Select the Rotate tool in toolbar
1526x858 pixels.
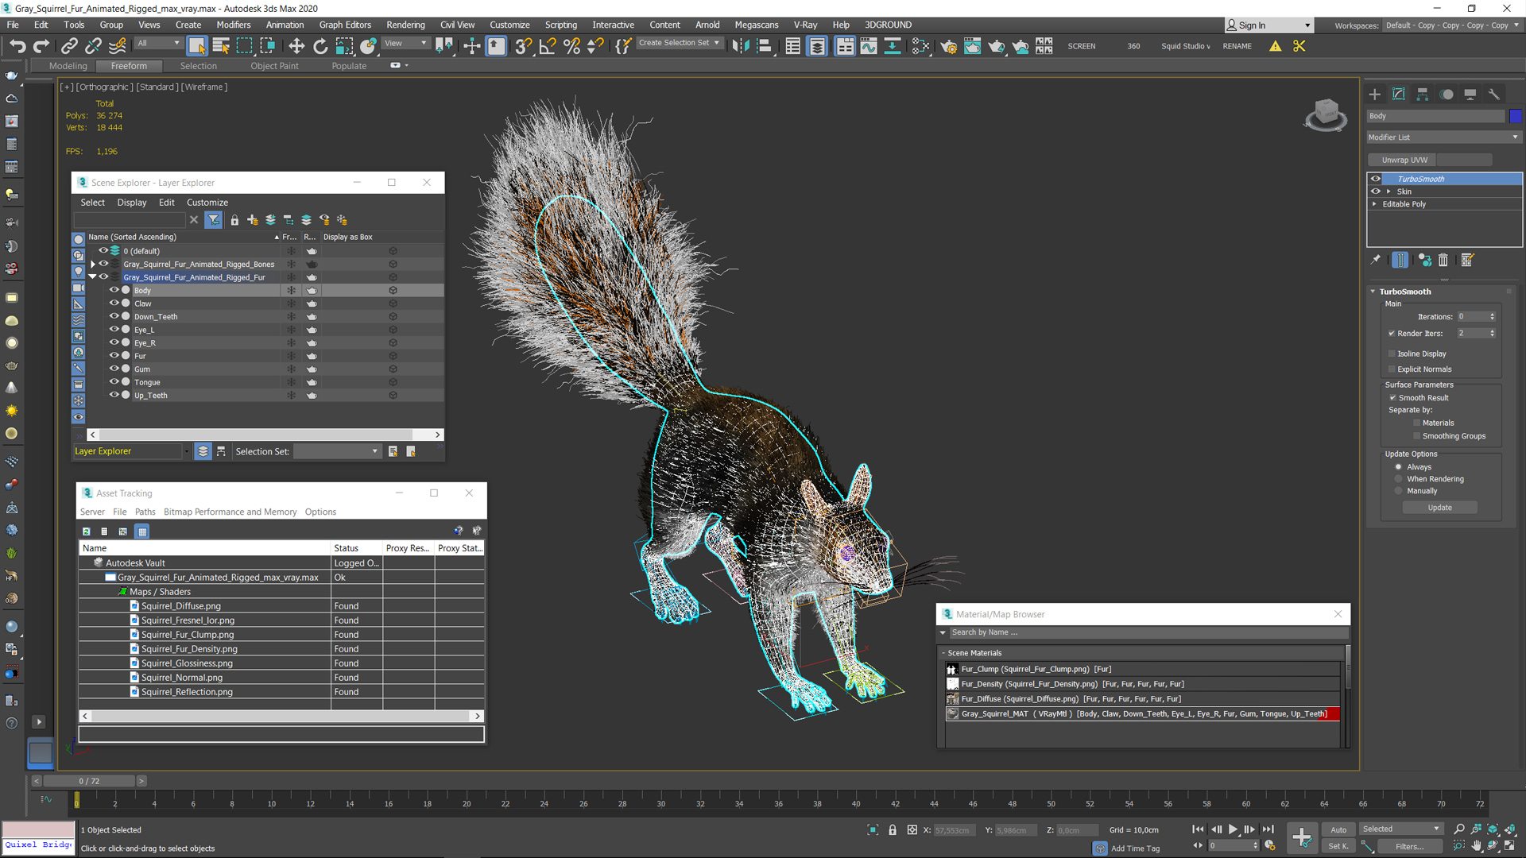321,46
